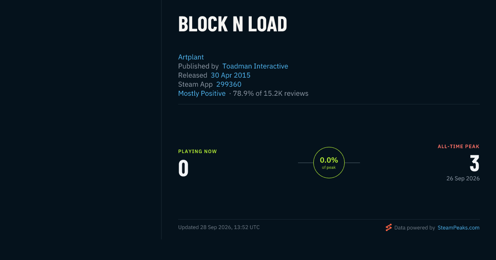
Task: Click the Released label text
Action: click(193, 75)
